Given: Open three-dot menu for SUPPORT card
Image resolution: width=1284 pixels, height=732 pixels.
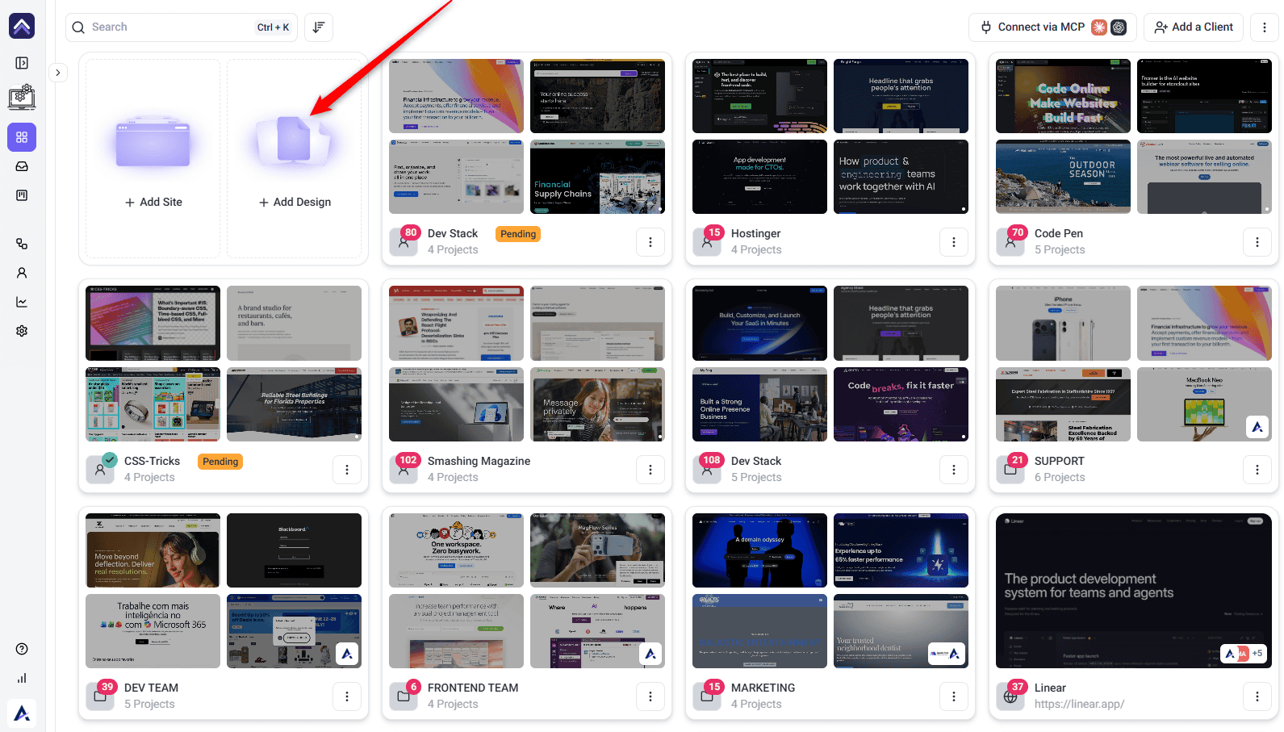Looking at the screenshot, I should (x=1257, y=470).
